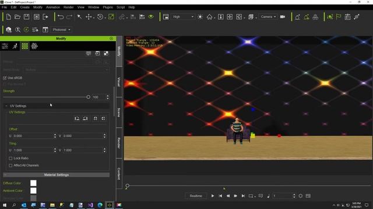Click the Strength slider handle
This screenshot has width=373, height=209.
[x=88, y=97]
